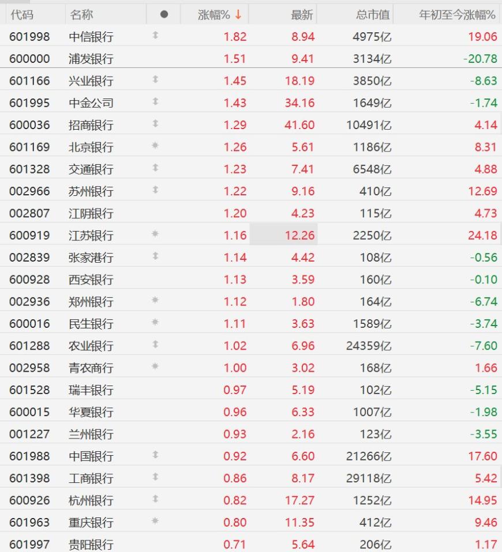Click the star marker beside 郑州银行
This screenshot has width=502, height=552.
tap(155, 300)
